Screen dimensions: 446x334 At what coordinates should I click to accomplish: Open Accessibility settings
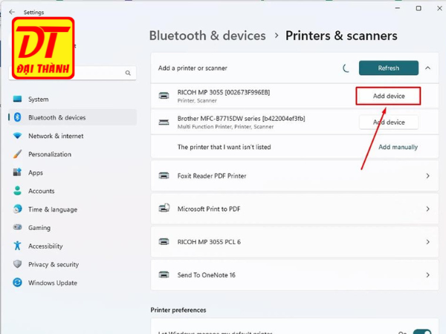click(x=73, y=246)
